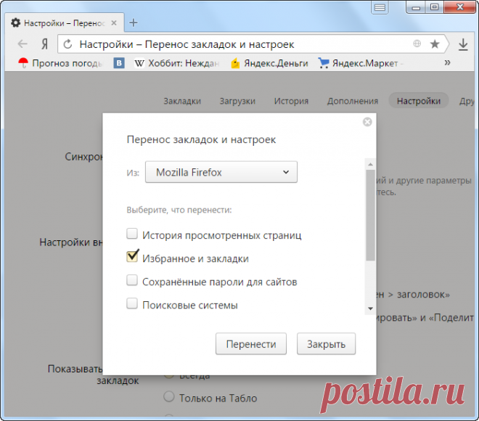
Task: Switch to the Дополнения tab
Action: [353, 101]
